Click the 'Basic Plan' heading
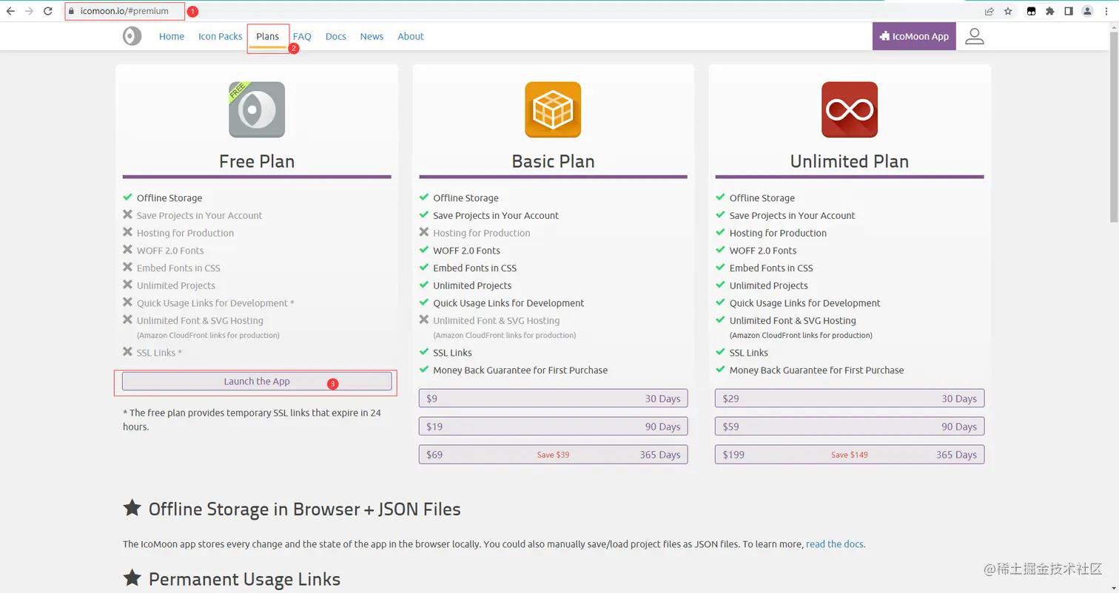 click(x=553, y=161)
